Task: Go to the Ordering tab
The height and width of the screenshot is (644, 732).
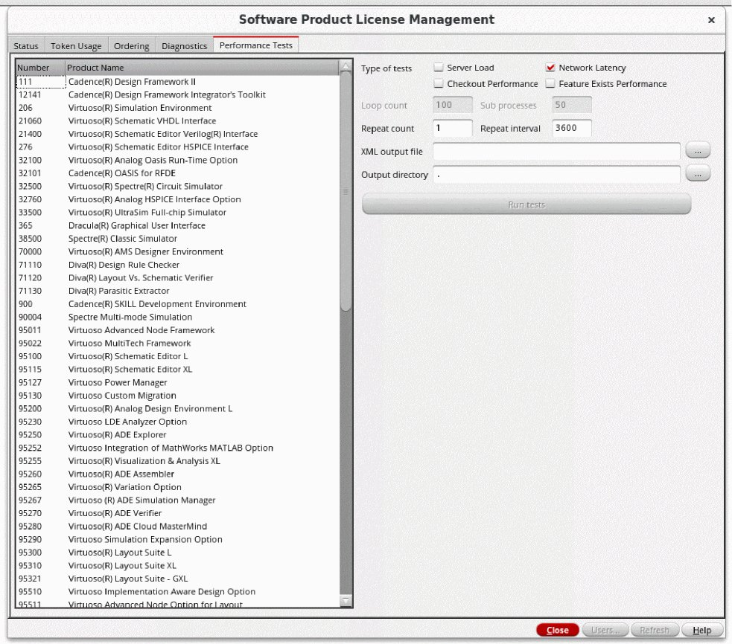Action: coord(131,46)
